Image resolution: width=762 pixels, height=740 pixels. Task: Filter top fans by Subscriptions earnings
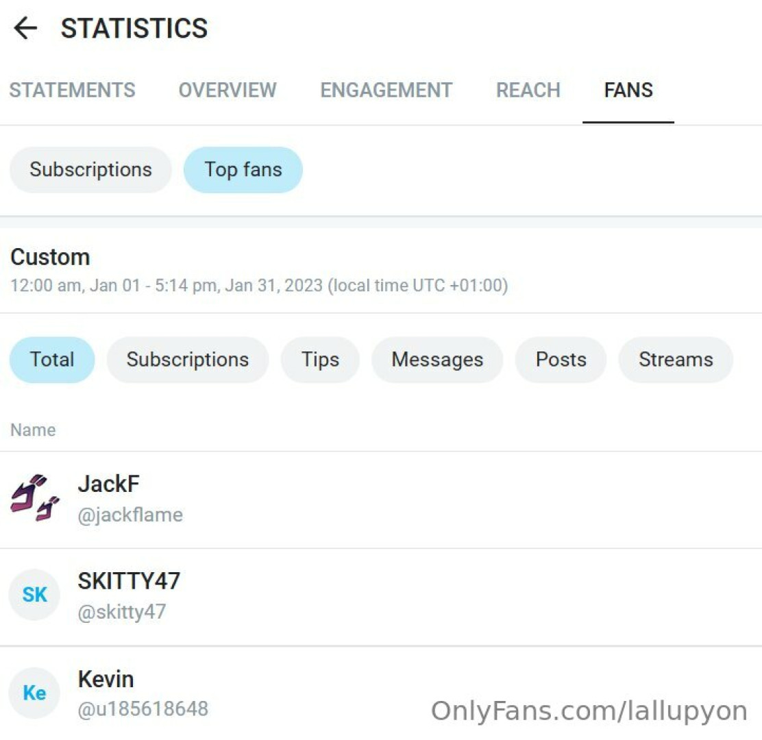pos(188,360)
